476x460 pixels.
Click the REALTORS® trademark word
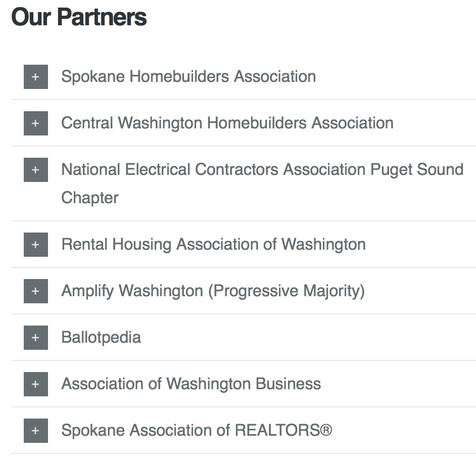point(283,431)
